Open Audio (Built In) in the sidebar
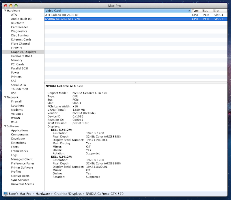This screenshot has height=200, width=231. click(x=21, y=19)
